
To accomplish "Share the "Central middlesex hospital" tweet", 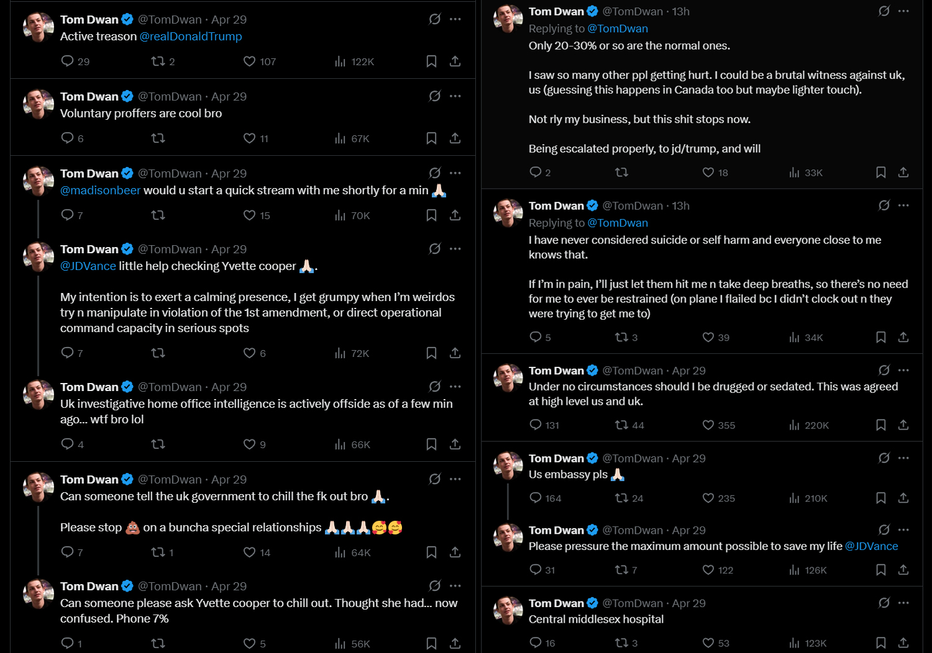I will click(903, 642).
